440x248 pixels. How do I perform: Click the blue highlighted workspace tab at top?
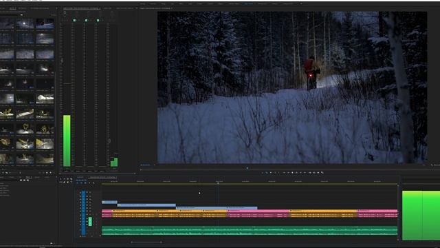[248, 3]
